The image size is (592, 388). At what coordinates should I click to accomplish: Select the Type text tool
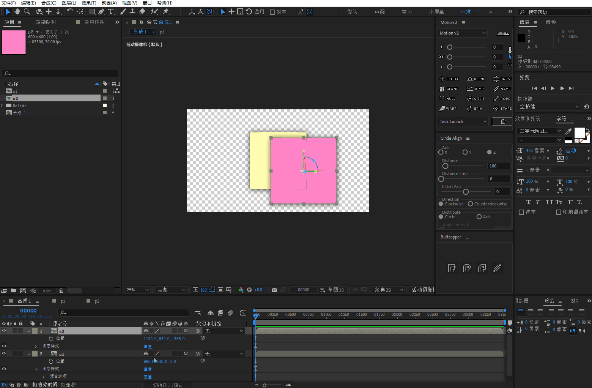tap(111, 12)
